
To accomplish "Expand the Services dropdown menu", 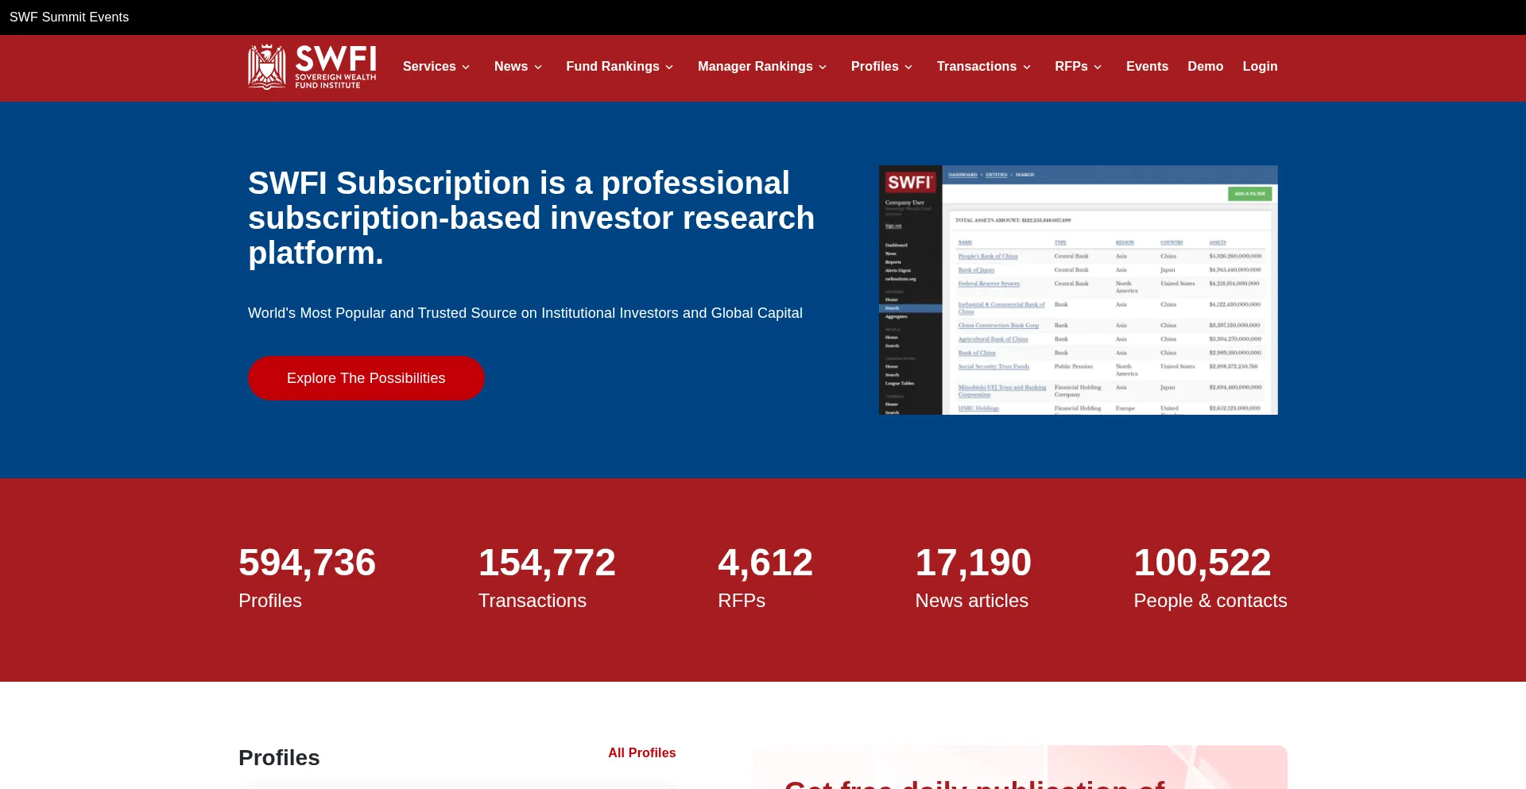I will [436, 67].
